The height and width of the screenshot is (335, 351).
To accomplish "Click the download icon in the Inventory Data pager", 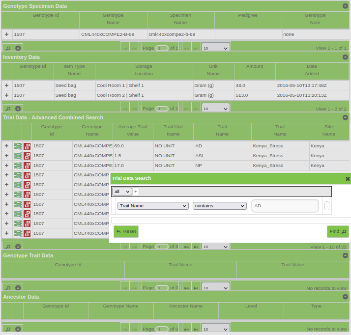I will point(18,109).
